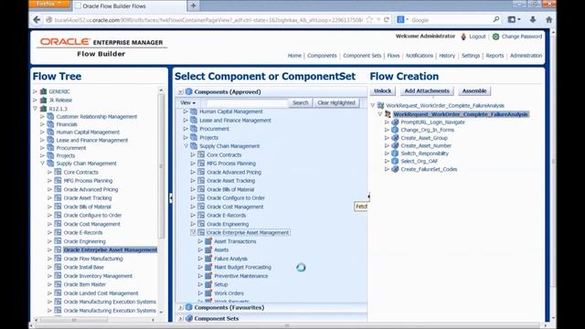This screenshot has height=329, width=585.
Task: Click the magnifier icon in the Google search box
Action: (x=495, y=19)
